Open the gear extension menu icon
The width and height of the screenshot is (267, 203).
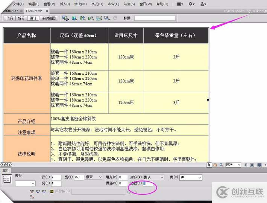click(191, 4)
